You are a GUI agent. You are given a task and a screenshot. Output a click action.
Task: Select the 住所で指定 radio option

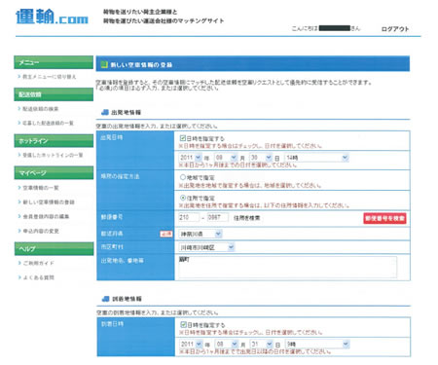183,198
